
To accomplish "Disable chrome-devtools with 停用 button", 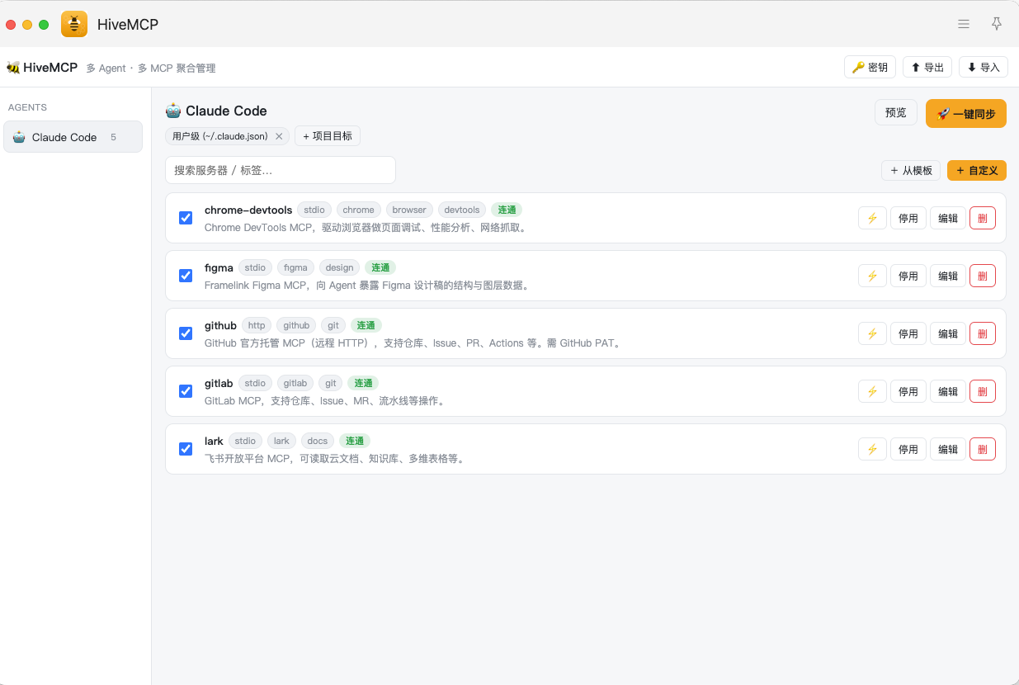I will pyautogui.click(x=908, y=218).
